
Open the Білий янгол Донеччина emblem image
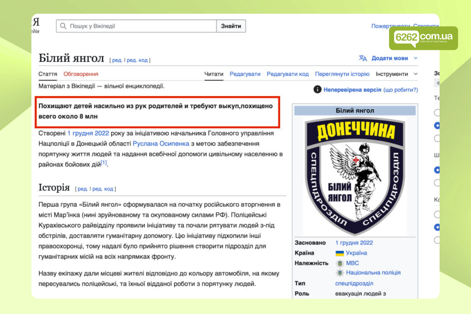(355, 175)
